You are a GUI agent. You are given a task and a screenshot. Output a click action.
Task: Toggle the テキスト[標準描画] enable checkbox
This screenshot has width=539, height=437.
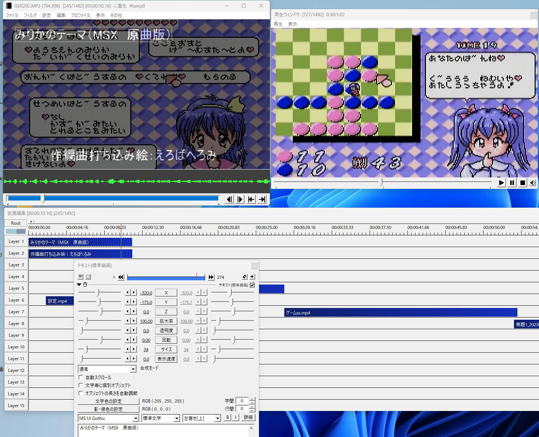click(x=252, y=285)
